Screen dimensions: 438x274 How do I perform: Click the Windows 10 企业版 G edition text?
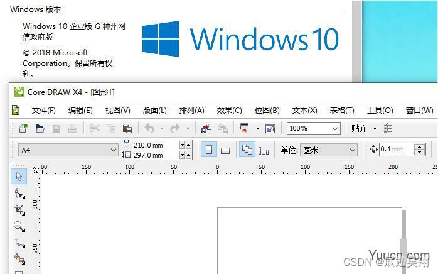click(x=74, y=31)
